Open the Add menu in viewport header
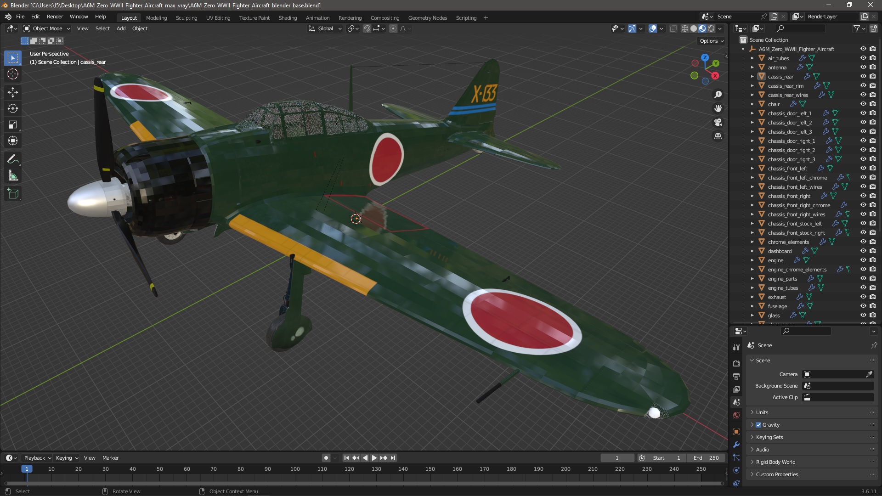Viewport: 882px width, 496px height. click(x=121, y=28)
